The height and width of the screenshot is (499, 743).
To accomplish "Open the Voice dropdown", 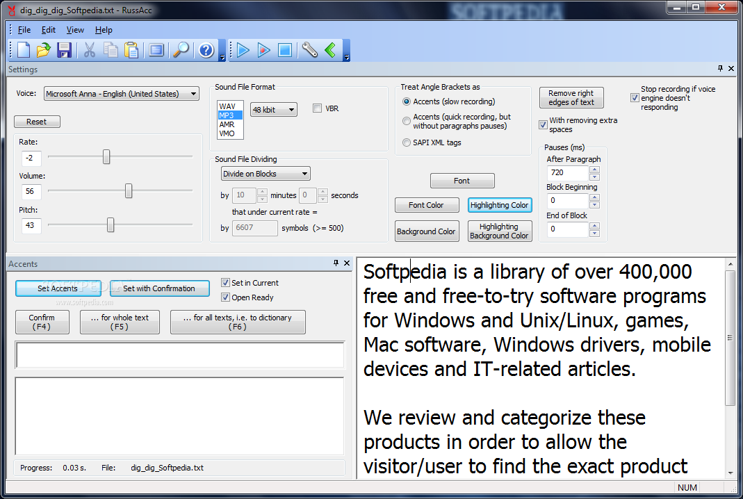I will click(x=122, y=94).
